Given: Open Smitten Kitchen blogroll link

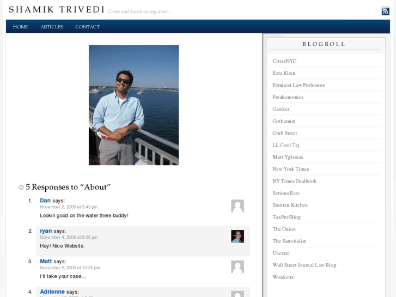Looking at the screenshot, I should (290, 205).
